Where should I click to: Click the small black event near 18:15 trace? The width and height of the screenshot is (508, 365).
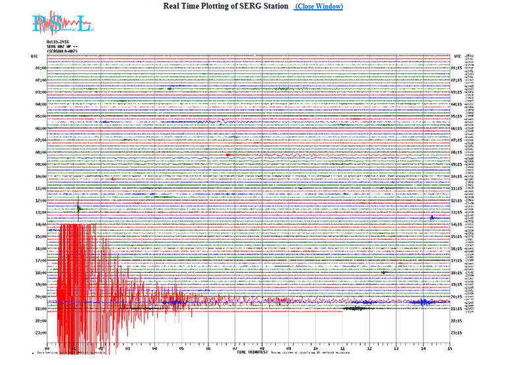384,271
